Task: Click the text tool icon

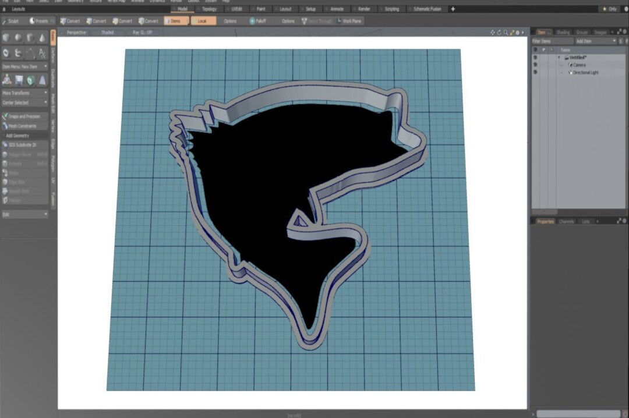Action: pos(42,53)
